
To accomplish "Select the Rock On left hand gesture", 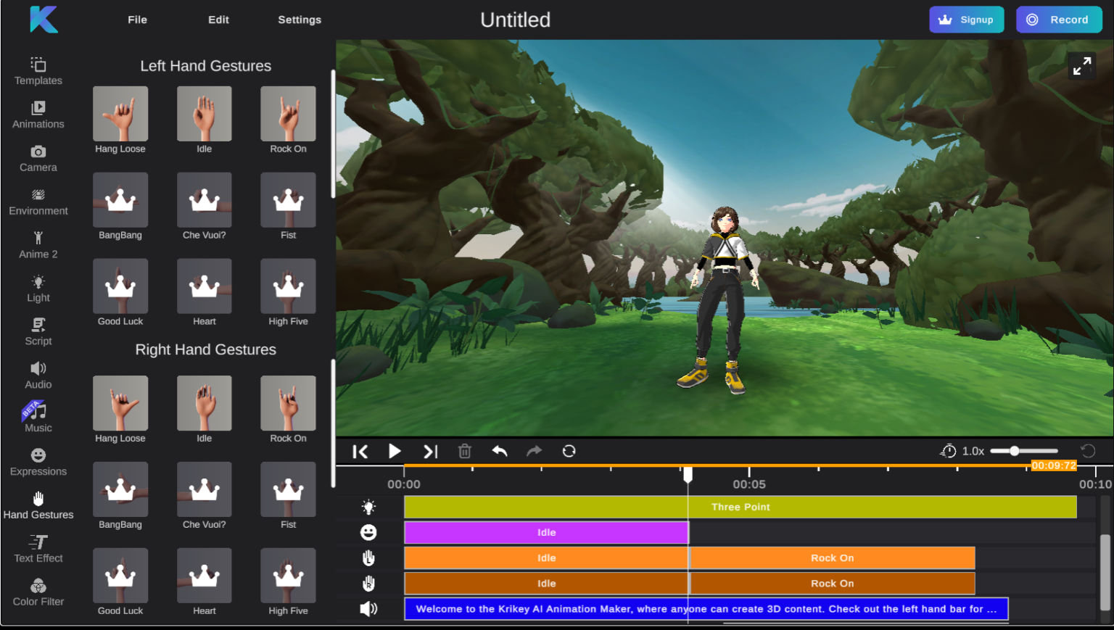I will pyautogui.click(x=288, y=114).
